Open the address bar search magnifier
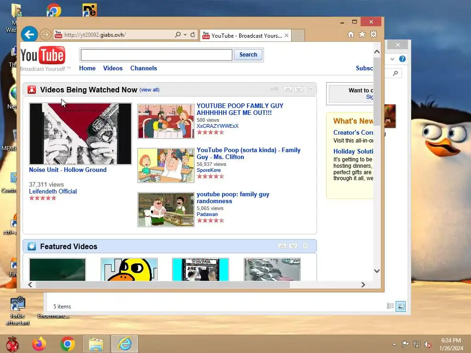This screenshot has height=353, width=471. (178, 34)
